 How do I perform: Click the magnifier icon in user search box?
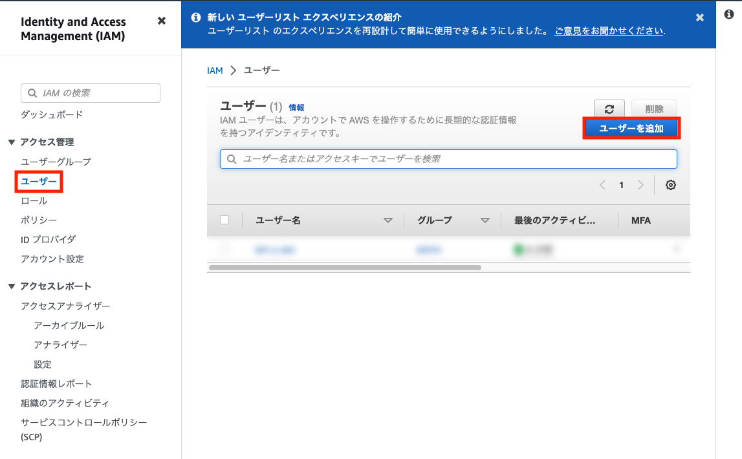tap(232, 159)
